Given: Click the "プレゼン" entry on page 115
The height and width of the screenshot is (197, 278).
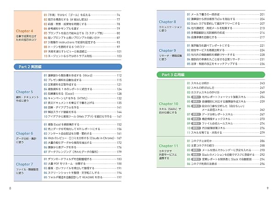Looking at the screenshot, I should click(83, 80).
